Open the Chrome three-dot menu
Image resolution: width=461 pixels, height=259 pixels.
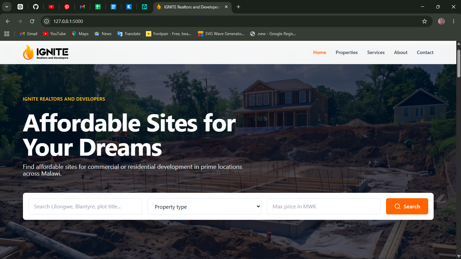(x=454, y=21)
